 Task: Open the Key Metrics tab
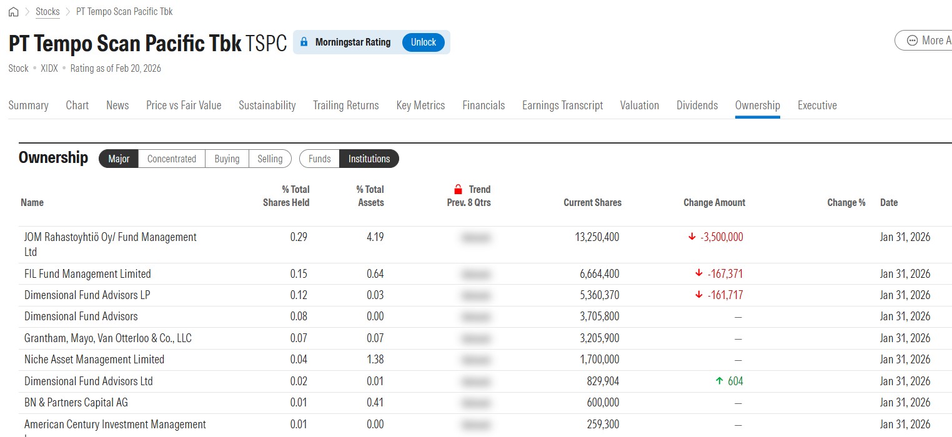point(420,106)
